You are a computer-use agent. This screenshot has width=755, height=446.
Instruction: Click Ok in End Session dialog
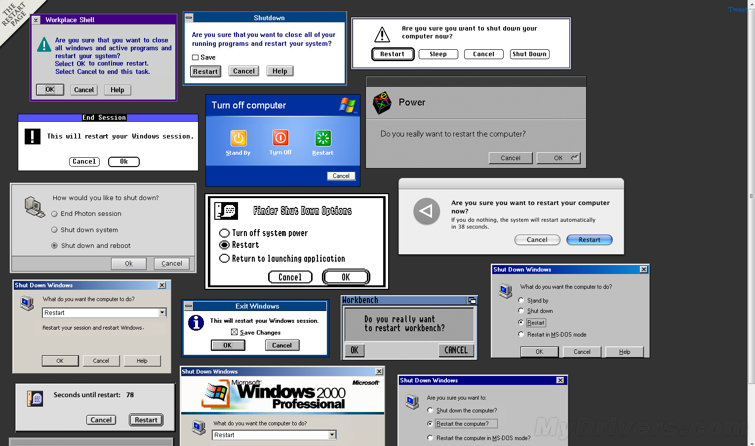124,162
